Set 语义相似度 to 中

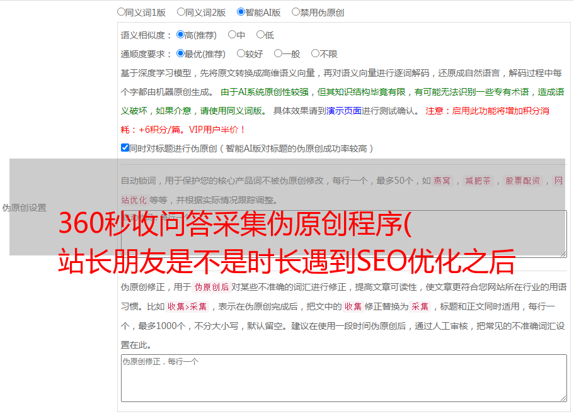[232, 35]
